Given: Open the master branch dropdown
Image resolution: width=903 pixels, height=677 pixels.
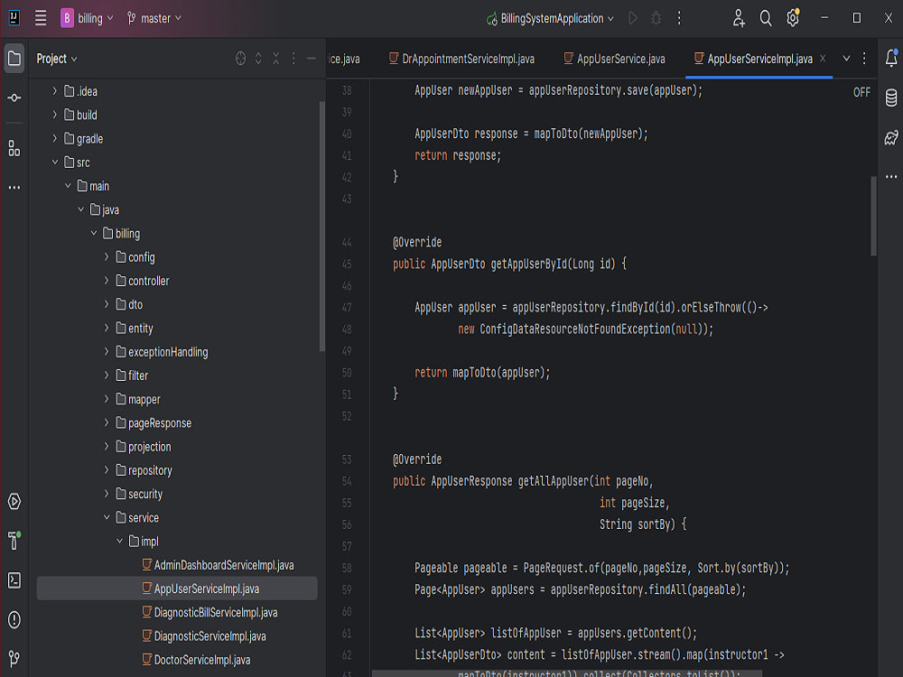Looking at the screenshot, I should (x=154, y=17).
